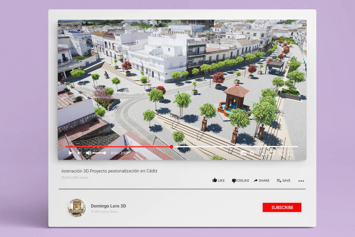Skip to the next video
Screen dimensions: 355x237
(79, 153)
